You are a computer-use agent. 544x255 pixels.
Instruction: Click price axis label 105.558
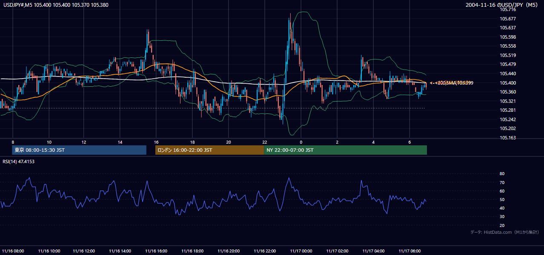pyautogui.click(x=507, y=46)
